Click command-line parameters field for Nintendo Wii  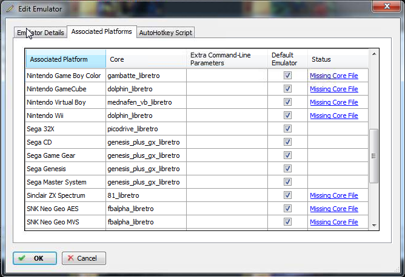227,116
